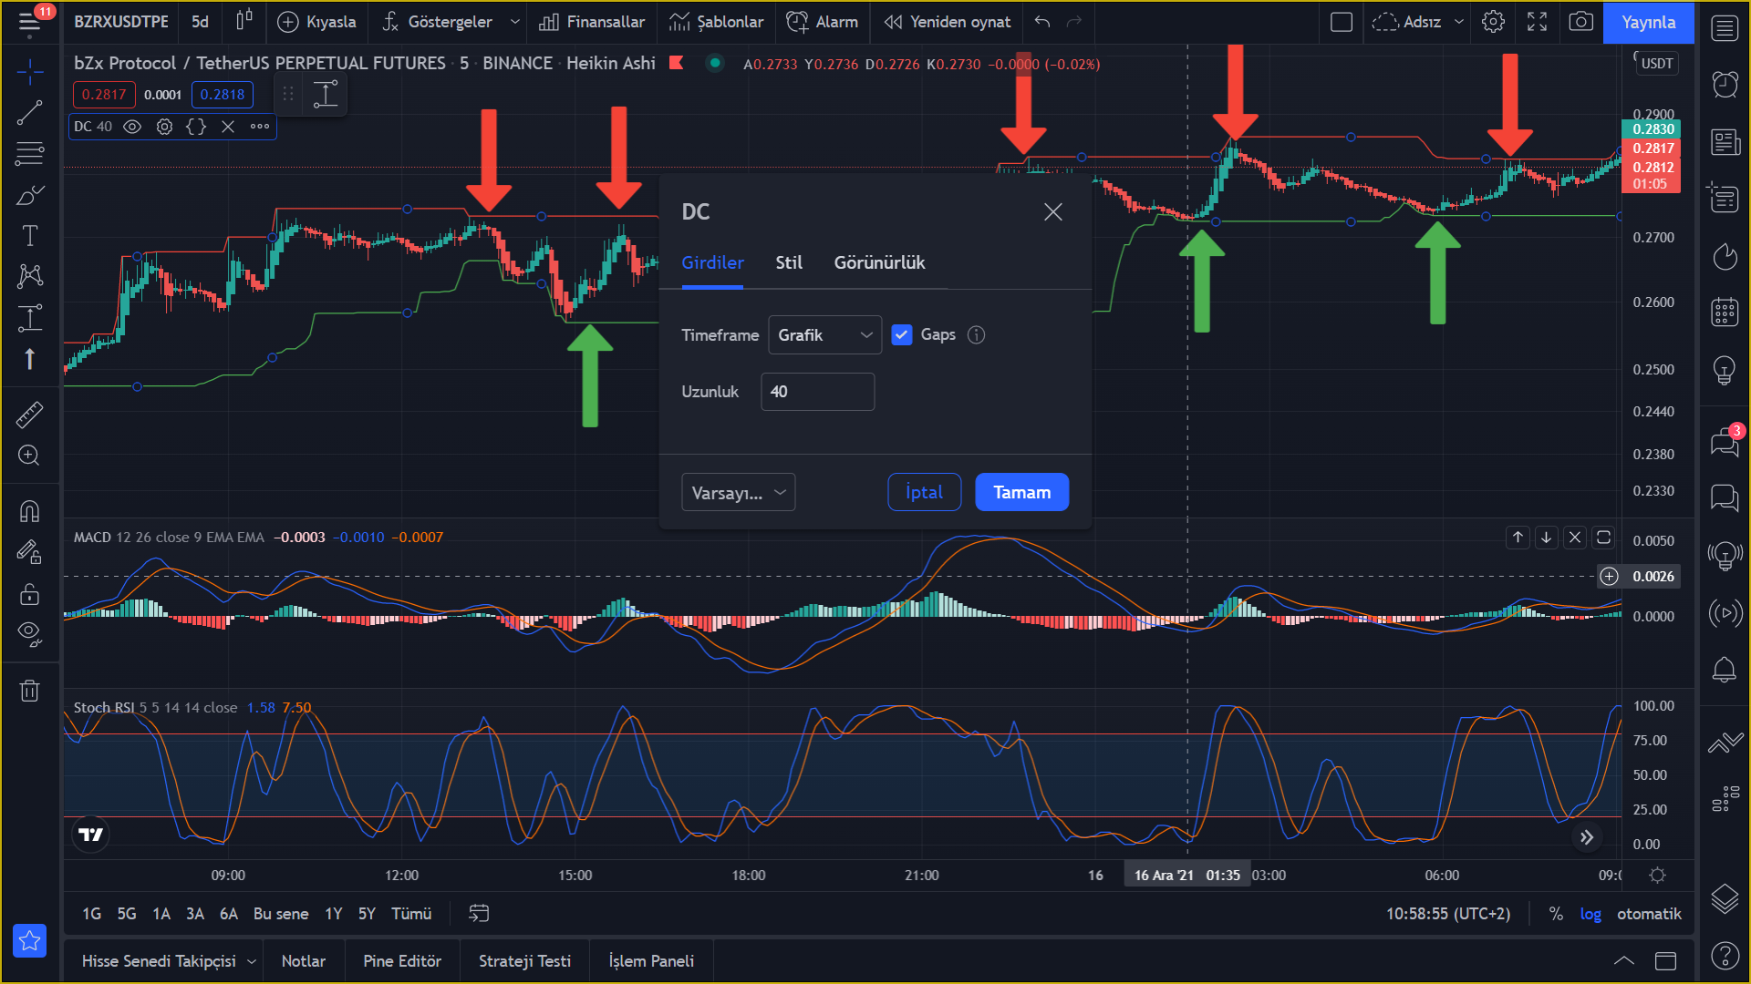Select the crosshair cursor tool

[29, 71]
